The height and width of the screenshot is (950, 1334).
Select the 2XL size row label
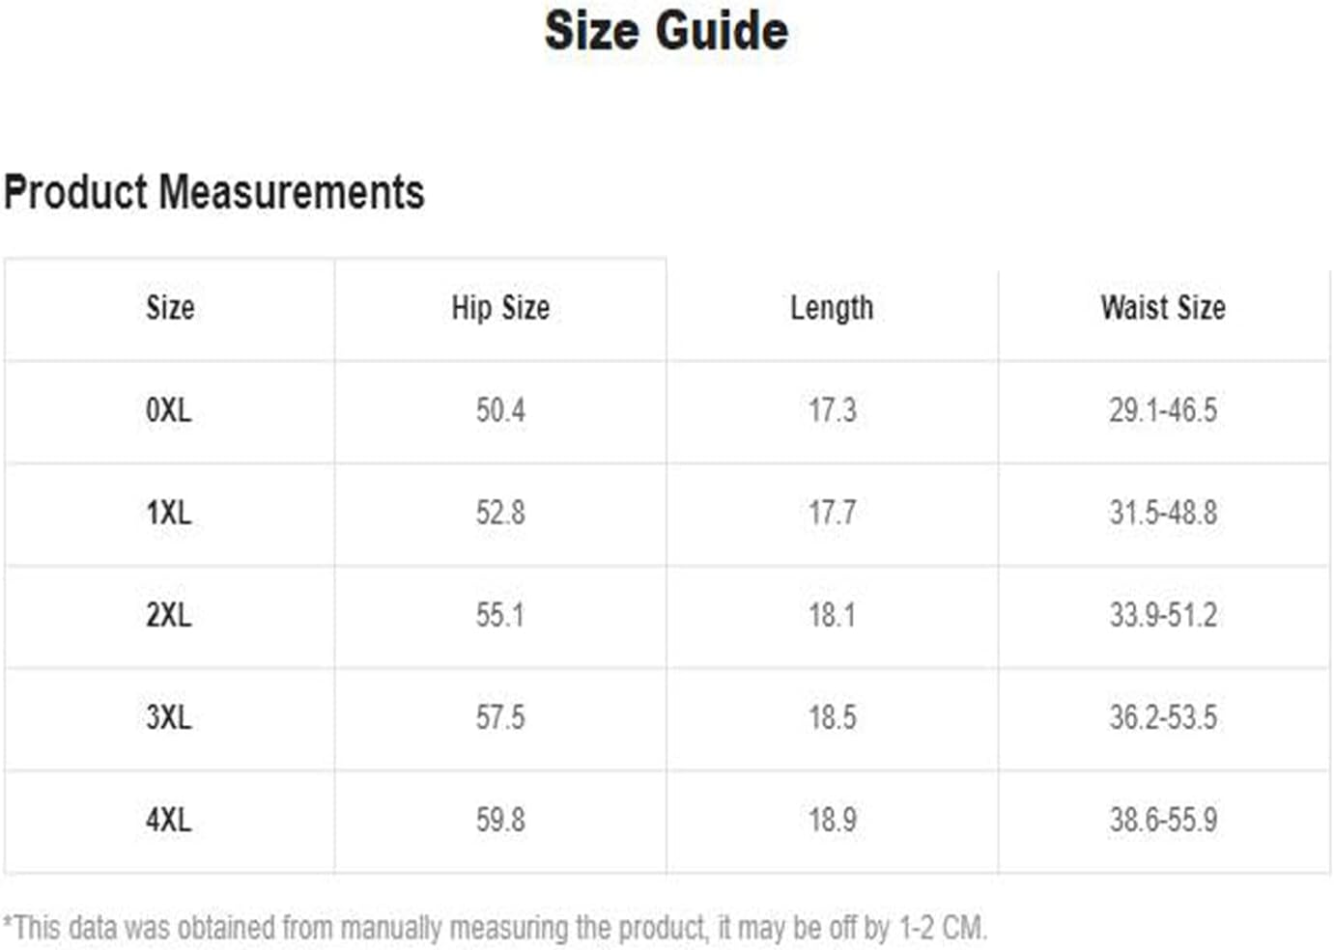pos(169,615)
